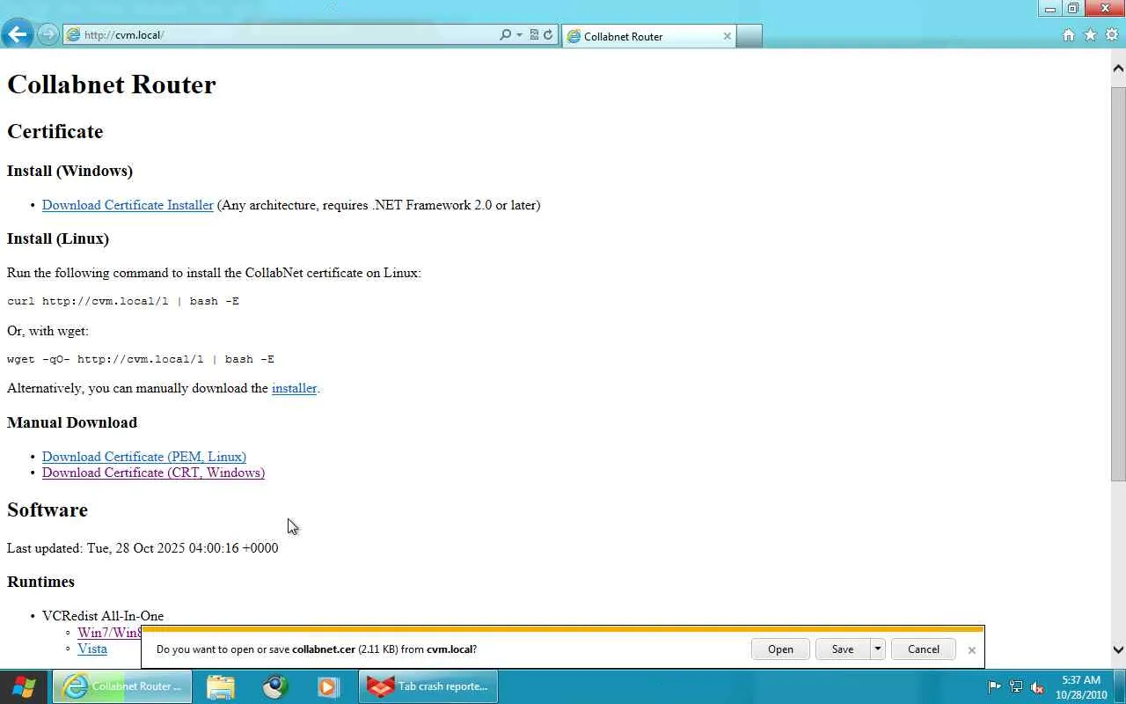The width and height of the screenshot is (1126, 704).
Task: Toggle Compatibility View icon in address bar
Action: pos(534,35)
